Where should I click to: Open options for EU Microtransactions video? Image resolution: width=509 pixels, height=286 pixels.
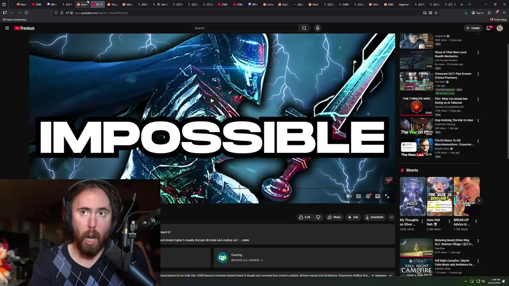coord(478,141)
